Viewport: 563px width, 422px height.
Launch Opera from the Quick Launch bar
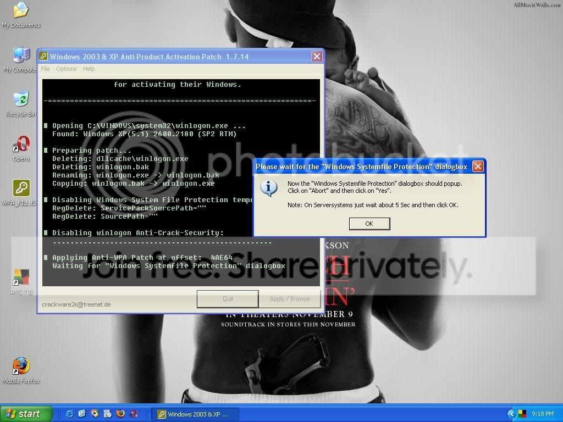point(134,414)
